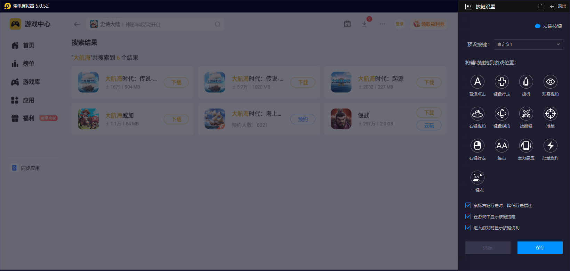Select the 连击 AA combo icon
The height and width of the screenshot is (271, 570).
[x=502, y=146]
